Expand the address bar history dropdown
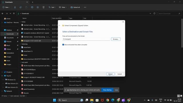183x103 pixels. click(x=150, y=13)
